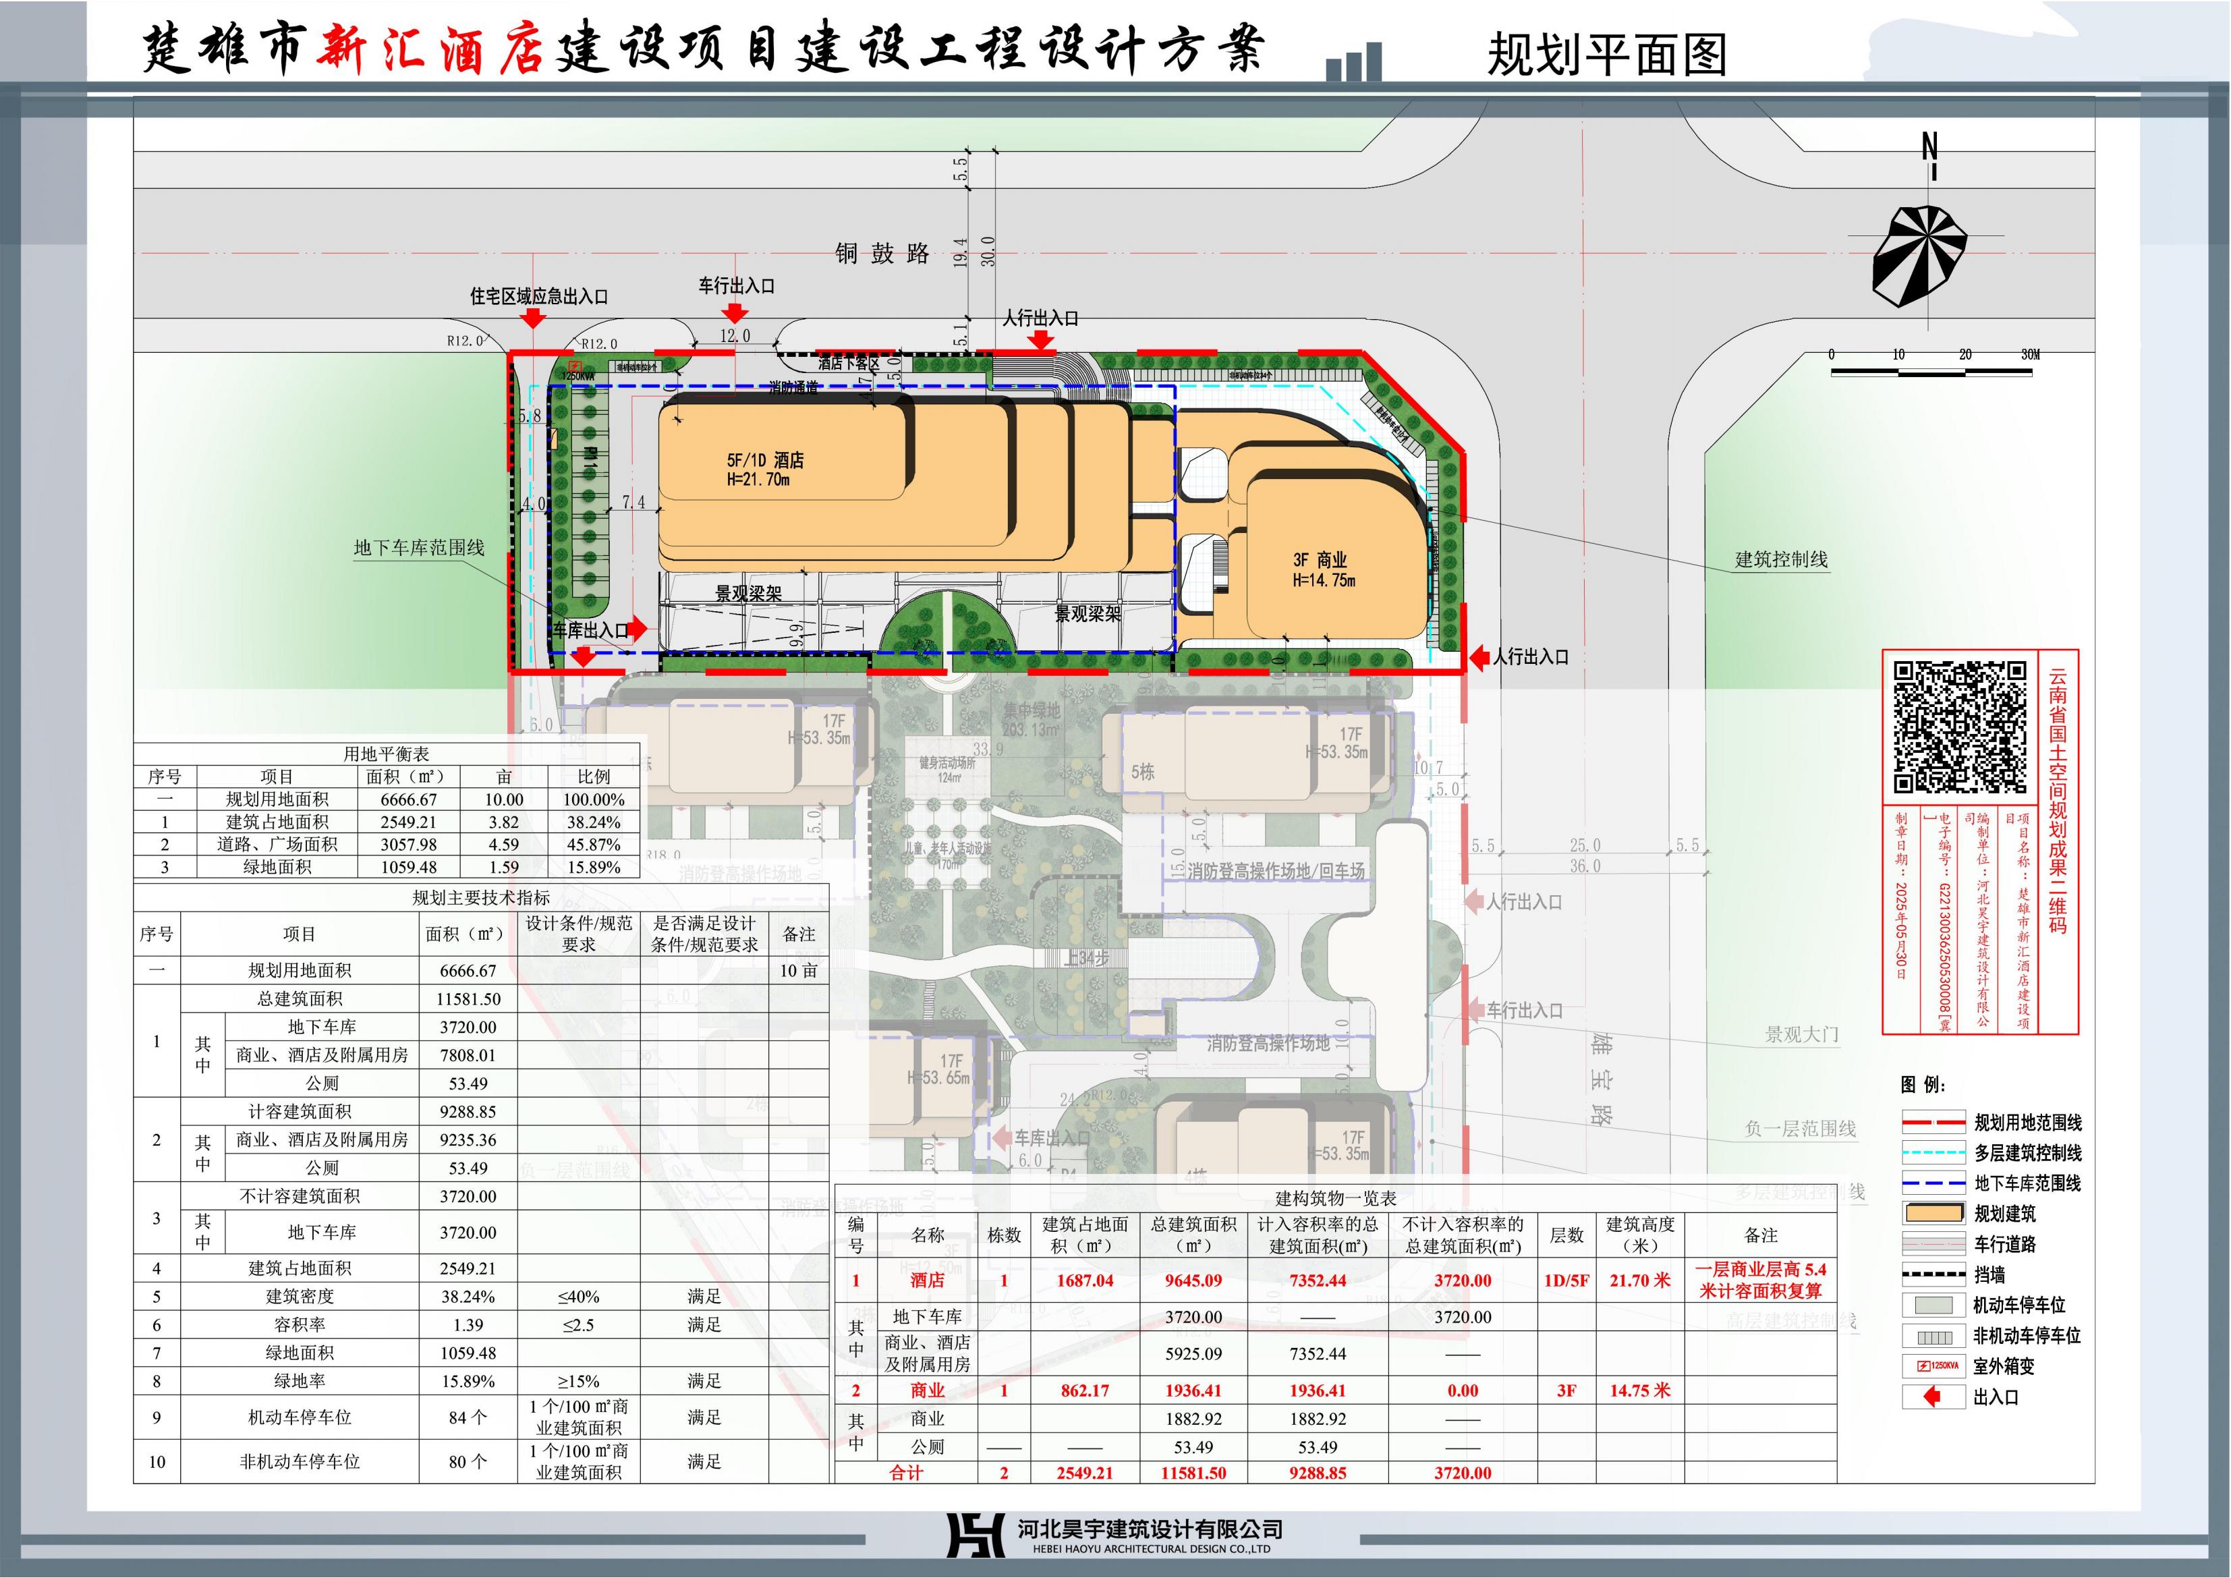Click the grey-green 机动车停车位 legend swatch
Image resolution: width=2231 pixels, height=1578 pixels.
coord(1933,1305)
